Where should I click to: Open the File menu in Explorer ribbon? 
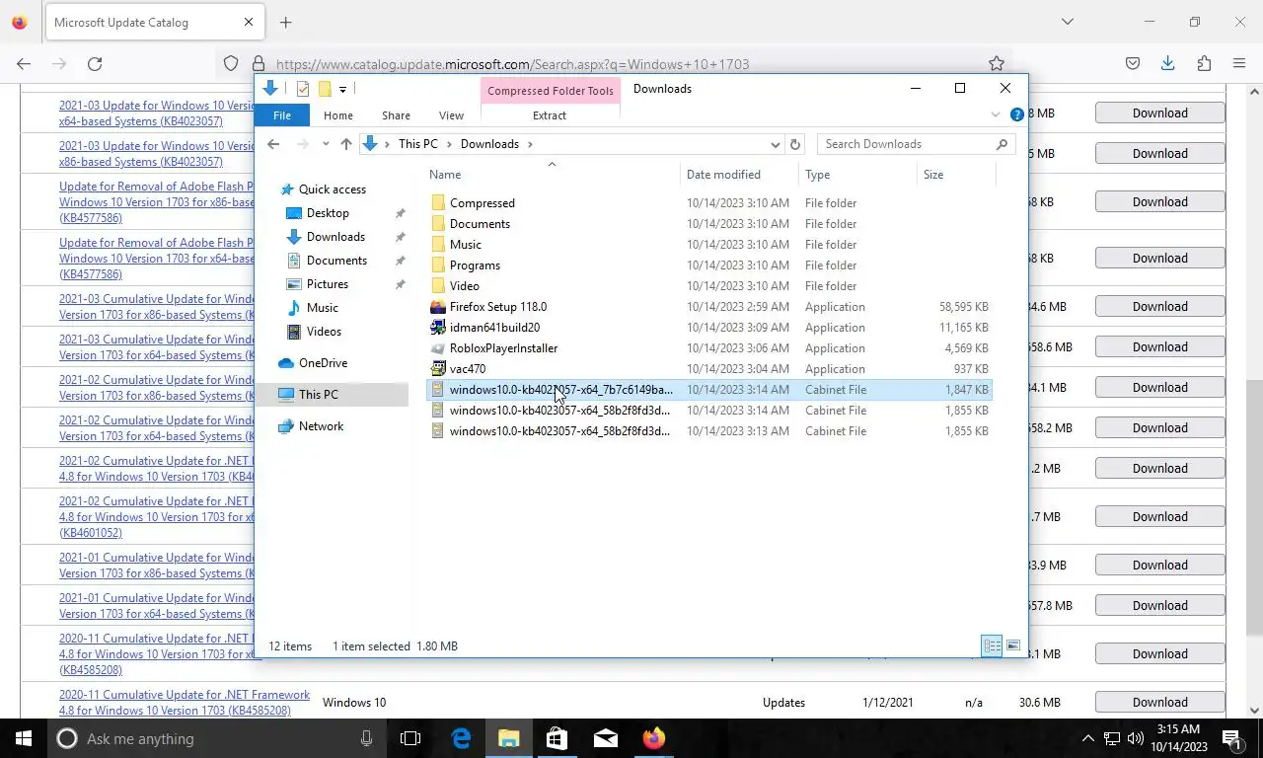tap(282, 115)
